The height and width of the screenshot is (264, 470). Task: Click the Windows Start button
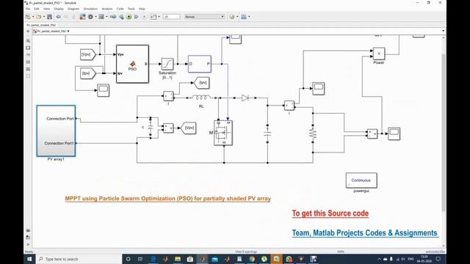click(29, 259)
